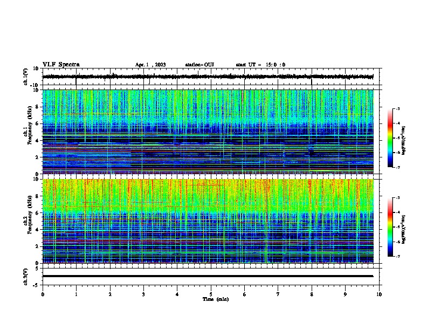The height and width of the screenshot is (330, 427).
Task: Select the date text "Apr. 1, 2023"
Action: coord(150,65)
